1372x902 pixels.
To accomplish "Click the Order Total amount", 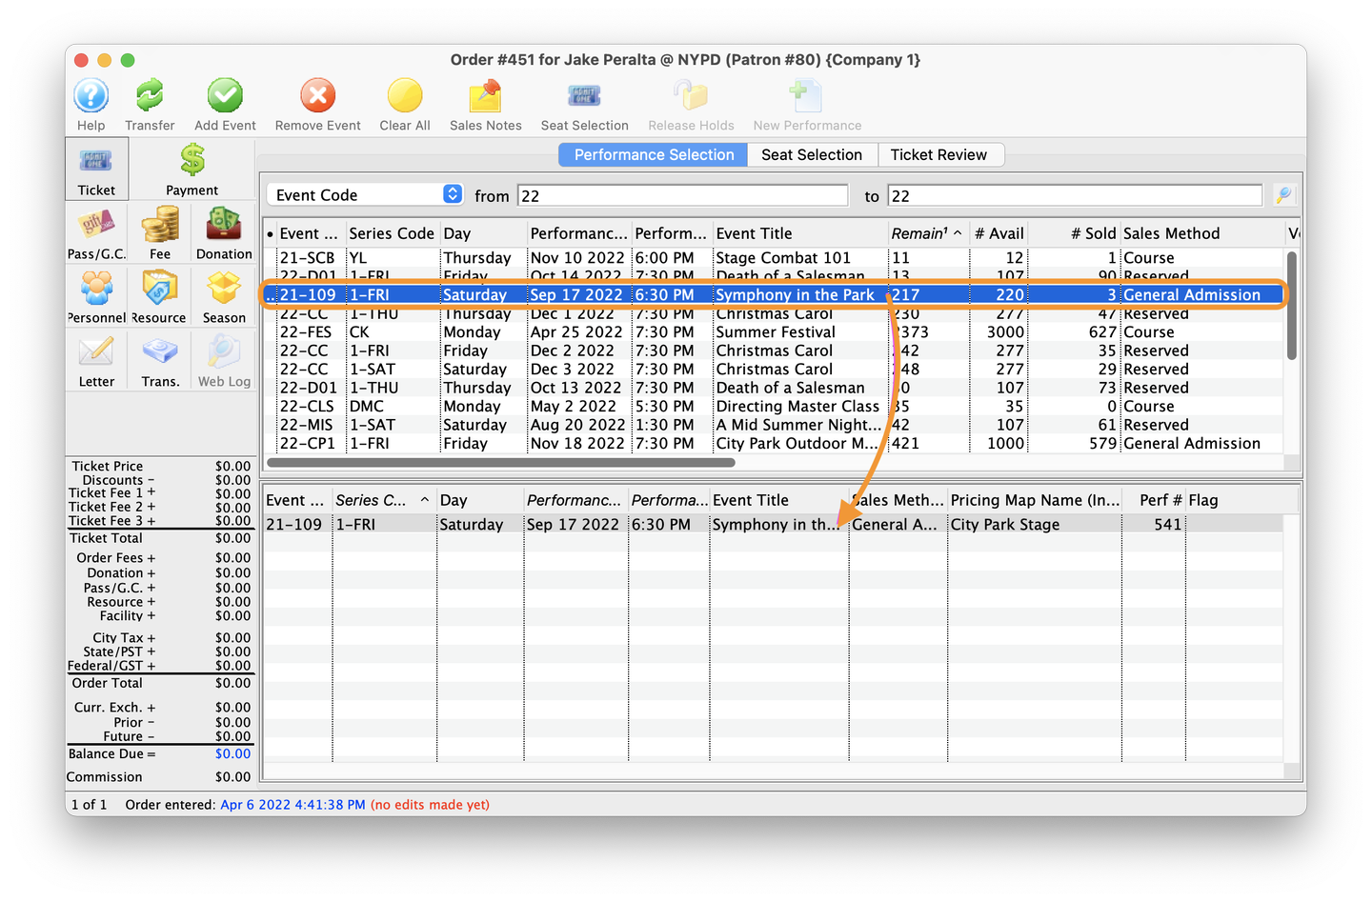I will tap(232, 684).
